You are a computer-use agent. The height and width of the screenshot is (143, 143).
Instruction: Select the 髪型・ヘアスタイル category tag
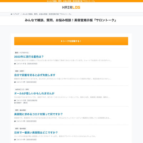pos(22,53)
